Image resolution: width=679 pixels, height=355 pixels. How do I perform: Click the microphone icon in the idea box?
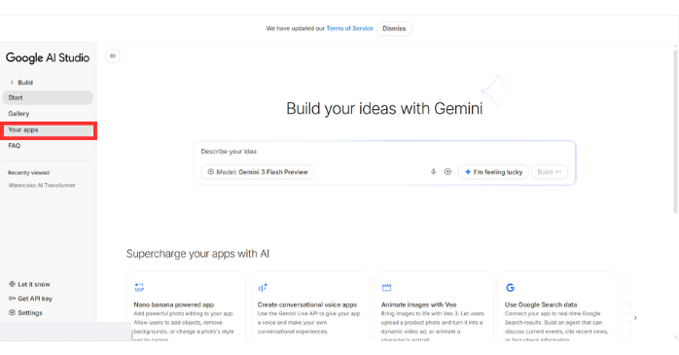(433, 171)
